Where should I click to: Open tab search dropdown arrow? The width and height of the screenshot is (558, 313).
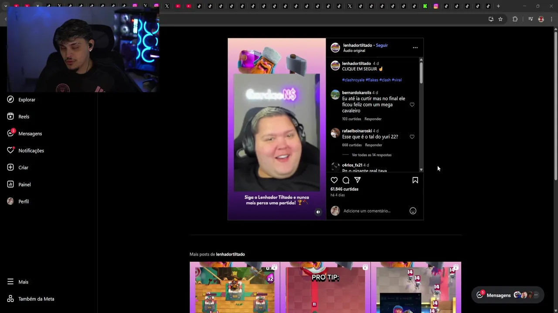click(6, 6)
